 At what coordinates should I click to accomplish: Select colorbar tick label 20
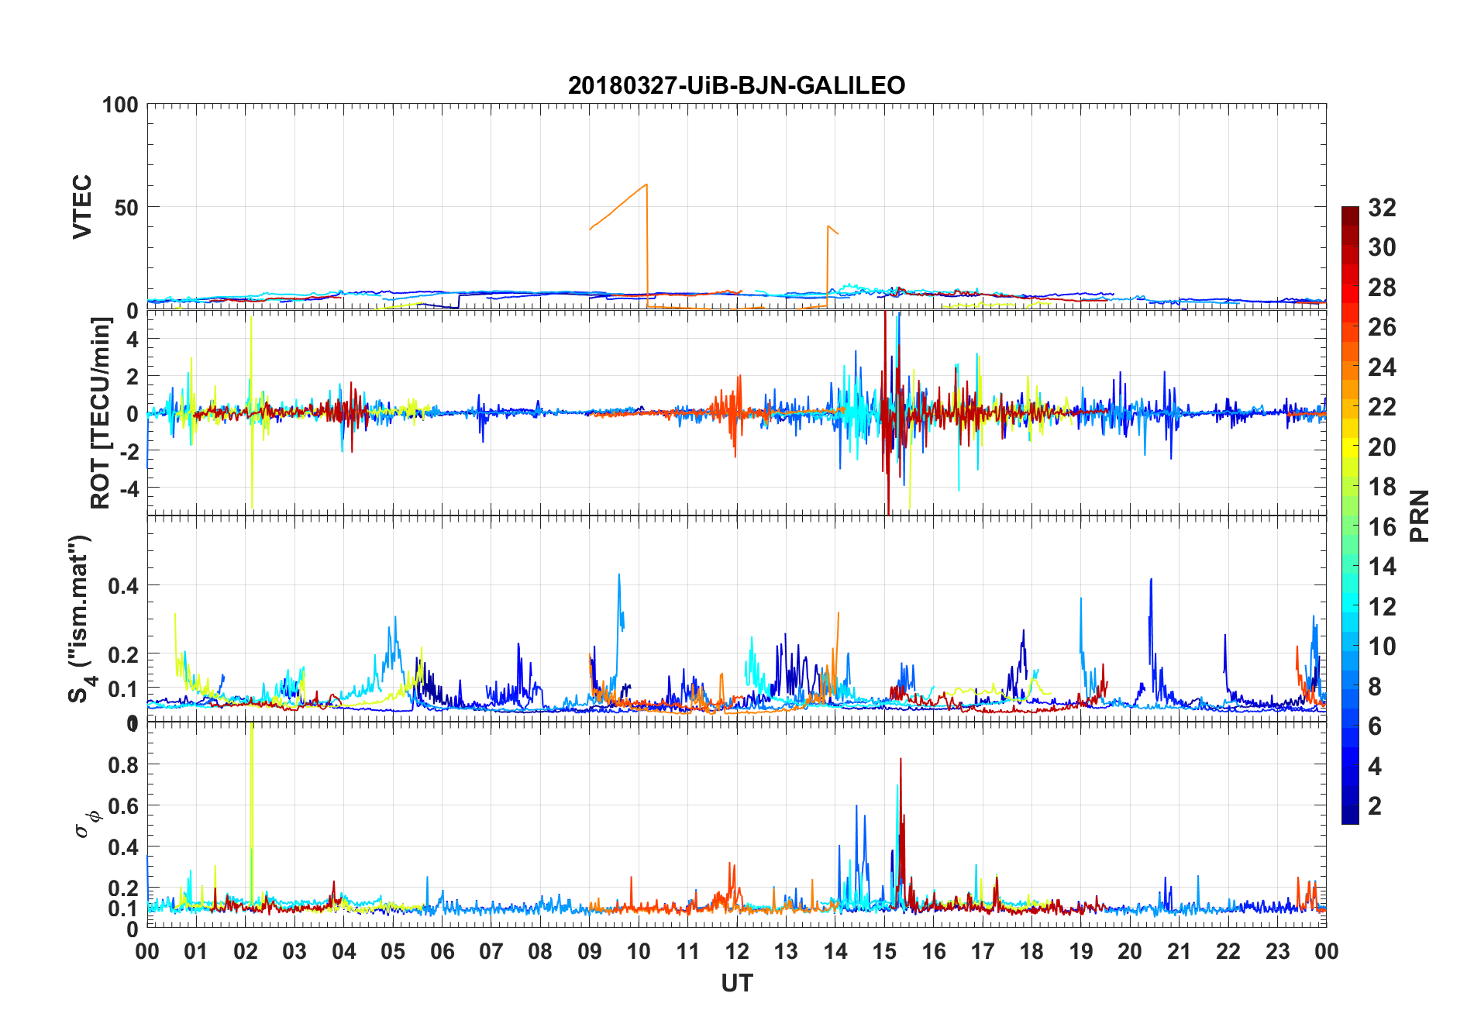click(1382, 447)
